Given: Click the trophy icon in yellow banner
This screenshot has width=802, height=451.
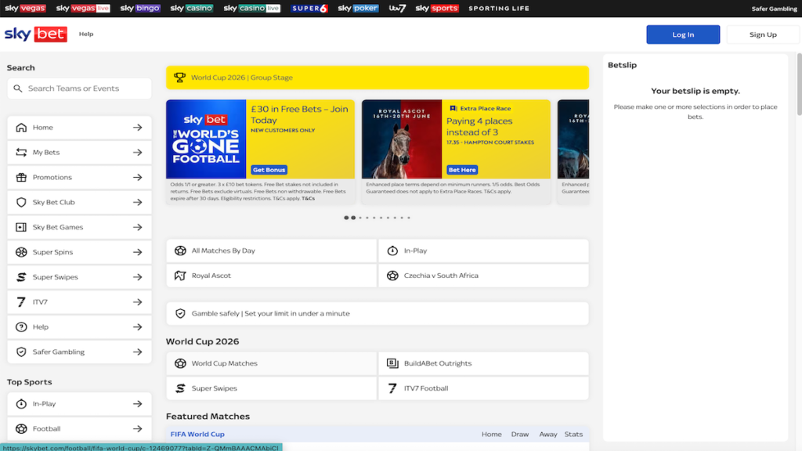Looking at the screenshot, I should coord(179,78).
